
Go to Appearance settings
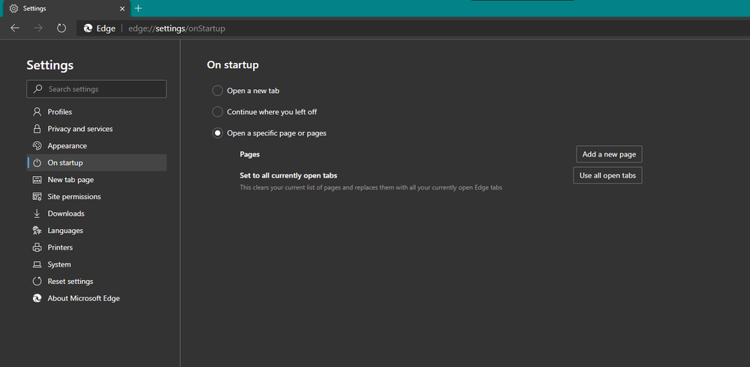pos(97,145)
